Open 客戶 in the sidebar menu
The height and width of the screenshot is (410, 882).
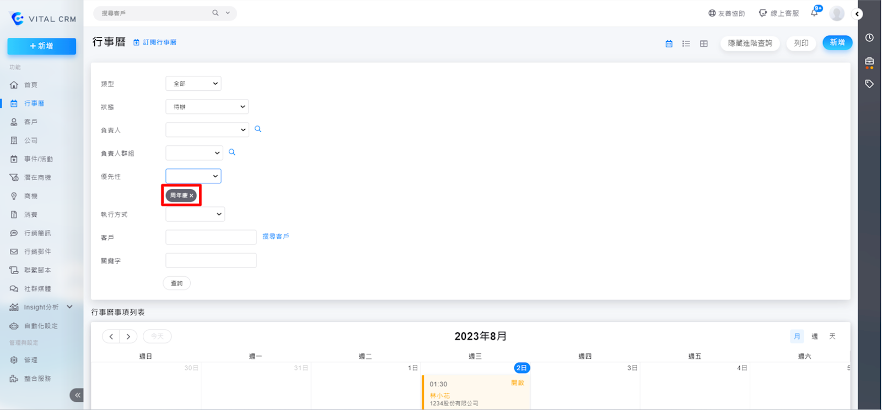(x=31, y=122)
